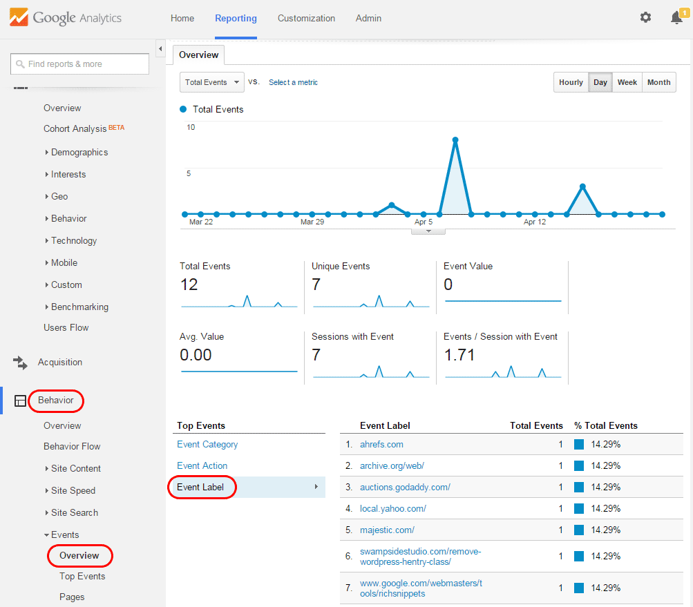Open majestic.com/ event label
693x607 pixels.
(x=387, y=530)
